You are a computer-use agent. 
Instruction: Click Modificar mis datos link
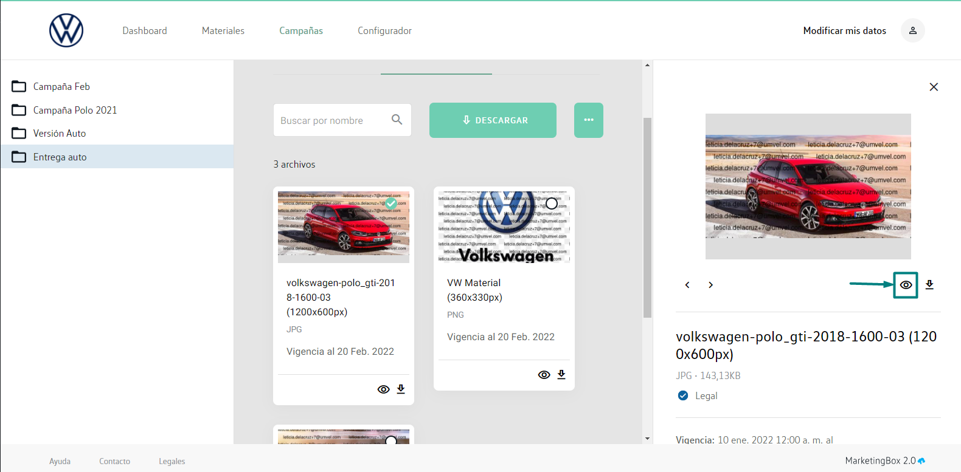pos(844,30)
